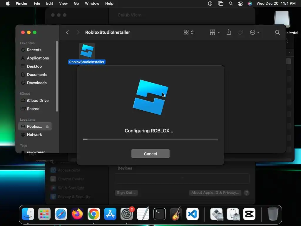Open Trash from the Dock
The height and width of the screenshot is (226, 301).
pyautogui.click(x=273, y=214)
